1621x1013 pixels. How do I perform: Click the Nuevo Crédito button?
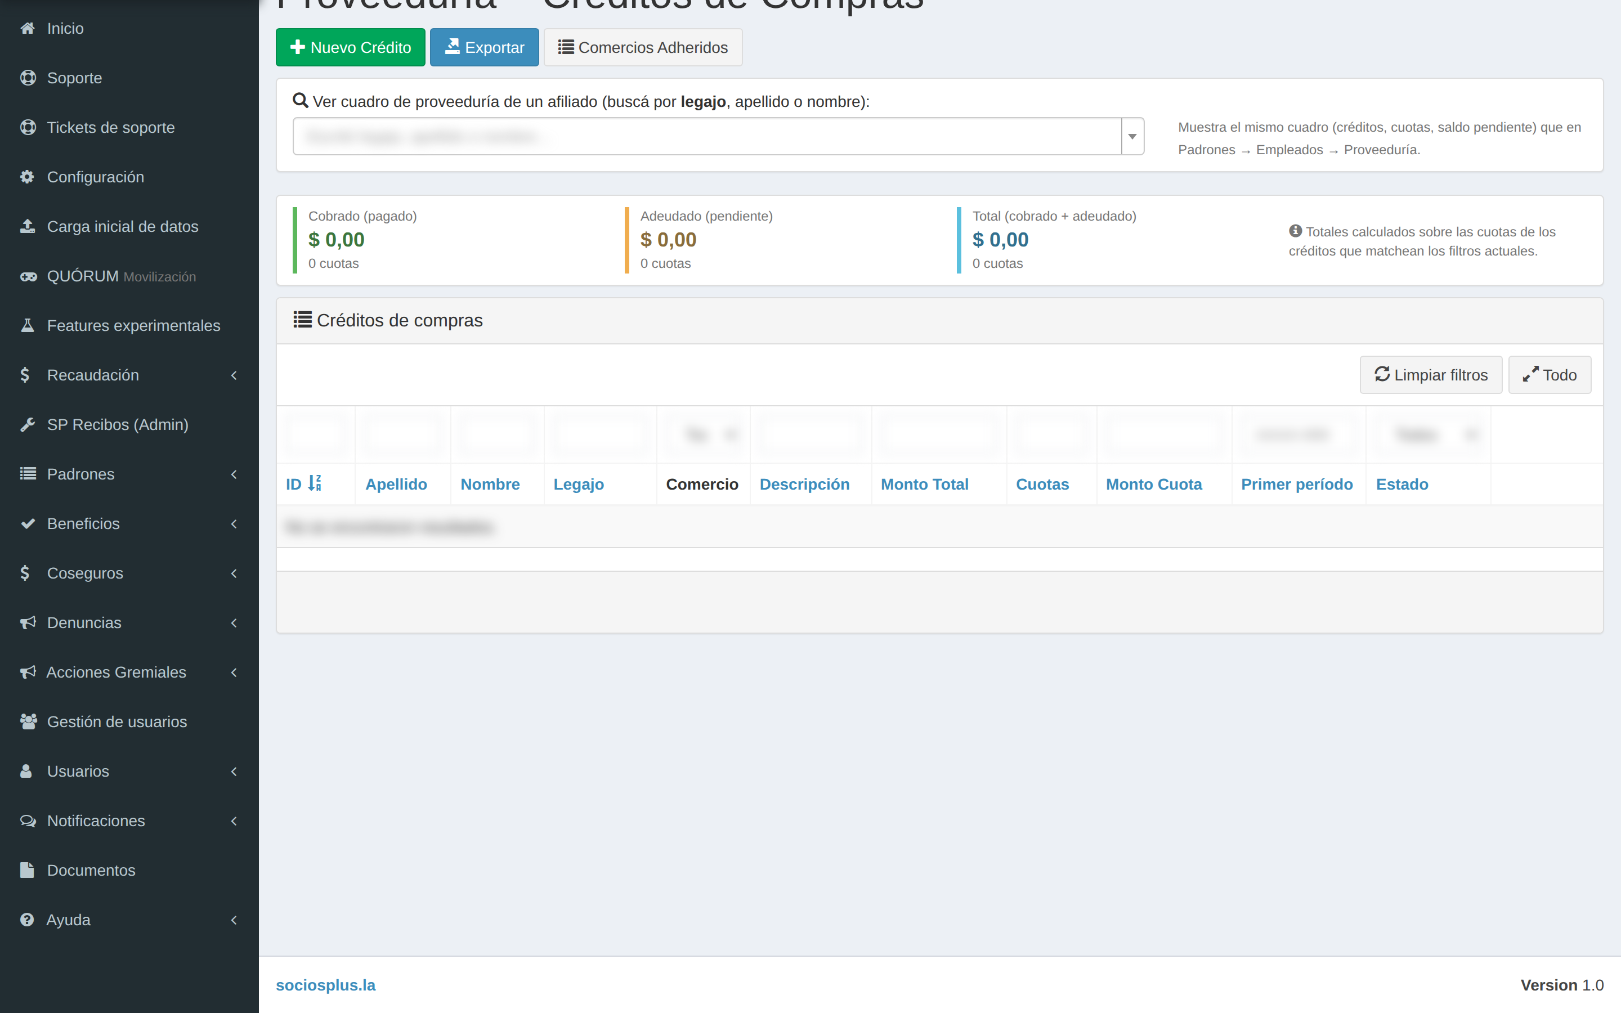(x=350, y=48)
